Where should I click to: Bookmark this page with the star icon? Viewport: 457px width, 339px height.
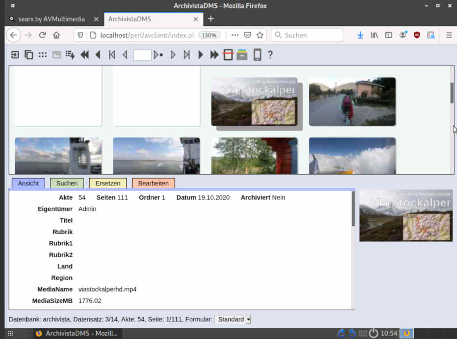coord(260,35)
